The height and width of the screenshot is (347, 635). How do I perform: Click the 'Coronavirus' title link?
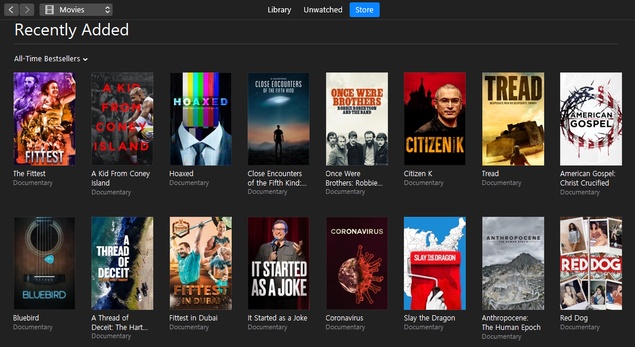[x=344, y=318]
